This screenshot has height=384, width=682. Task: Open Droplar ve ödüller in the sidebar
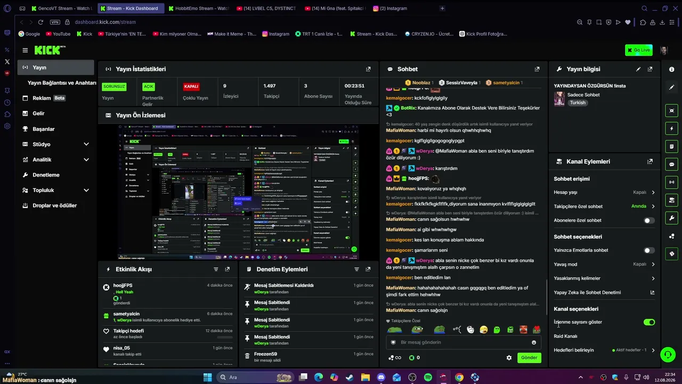[56, 205]
